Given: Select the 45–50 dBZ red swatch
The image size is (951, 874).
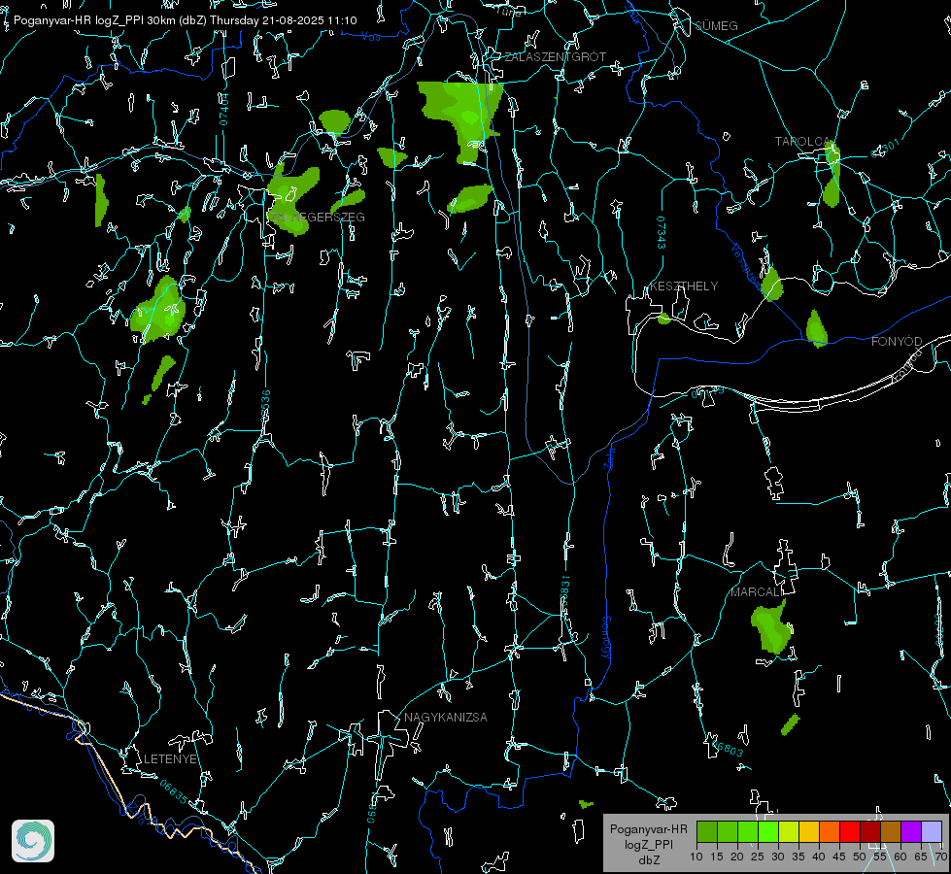Looking at the screenshot, I should click(850, 831).
